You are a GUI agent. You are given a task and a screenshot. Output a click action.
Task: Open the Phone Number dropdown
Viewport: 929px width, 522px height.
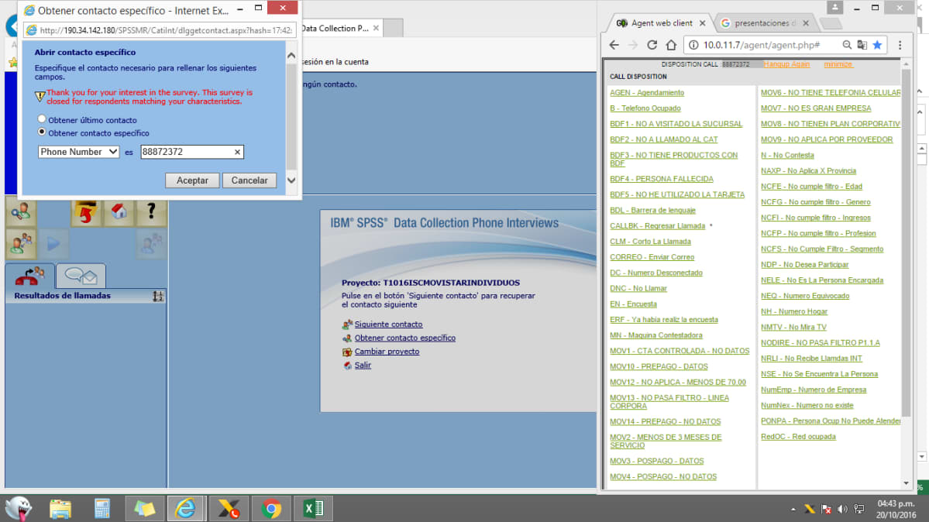click(78, 152)
